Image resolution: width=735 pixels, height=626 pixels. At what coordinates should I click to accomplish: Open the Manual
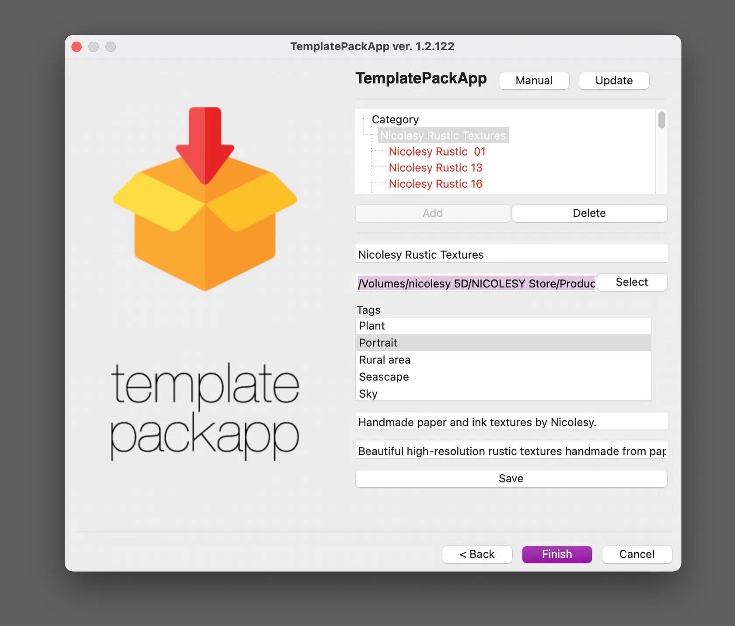[534, 80]
